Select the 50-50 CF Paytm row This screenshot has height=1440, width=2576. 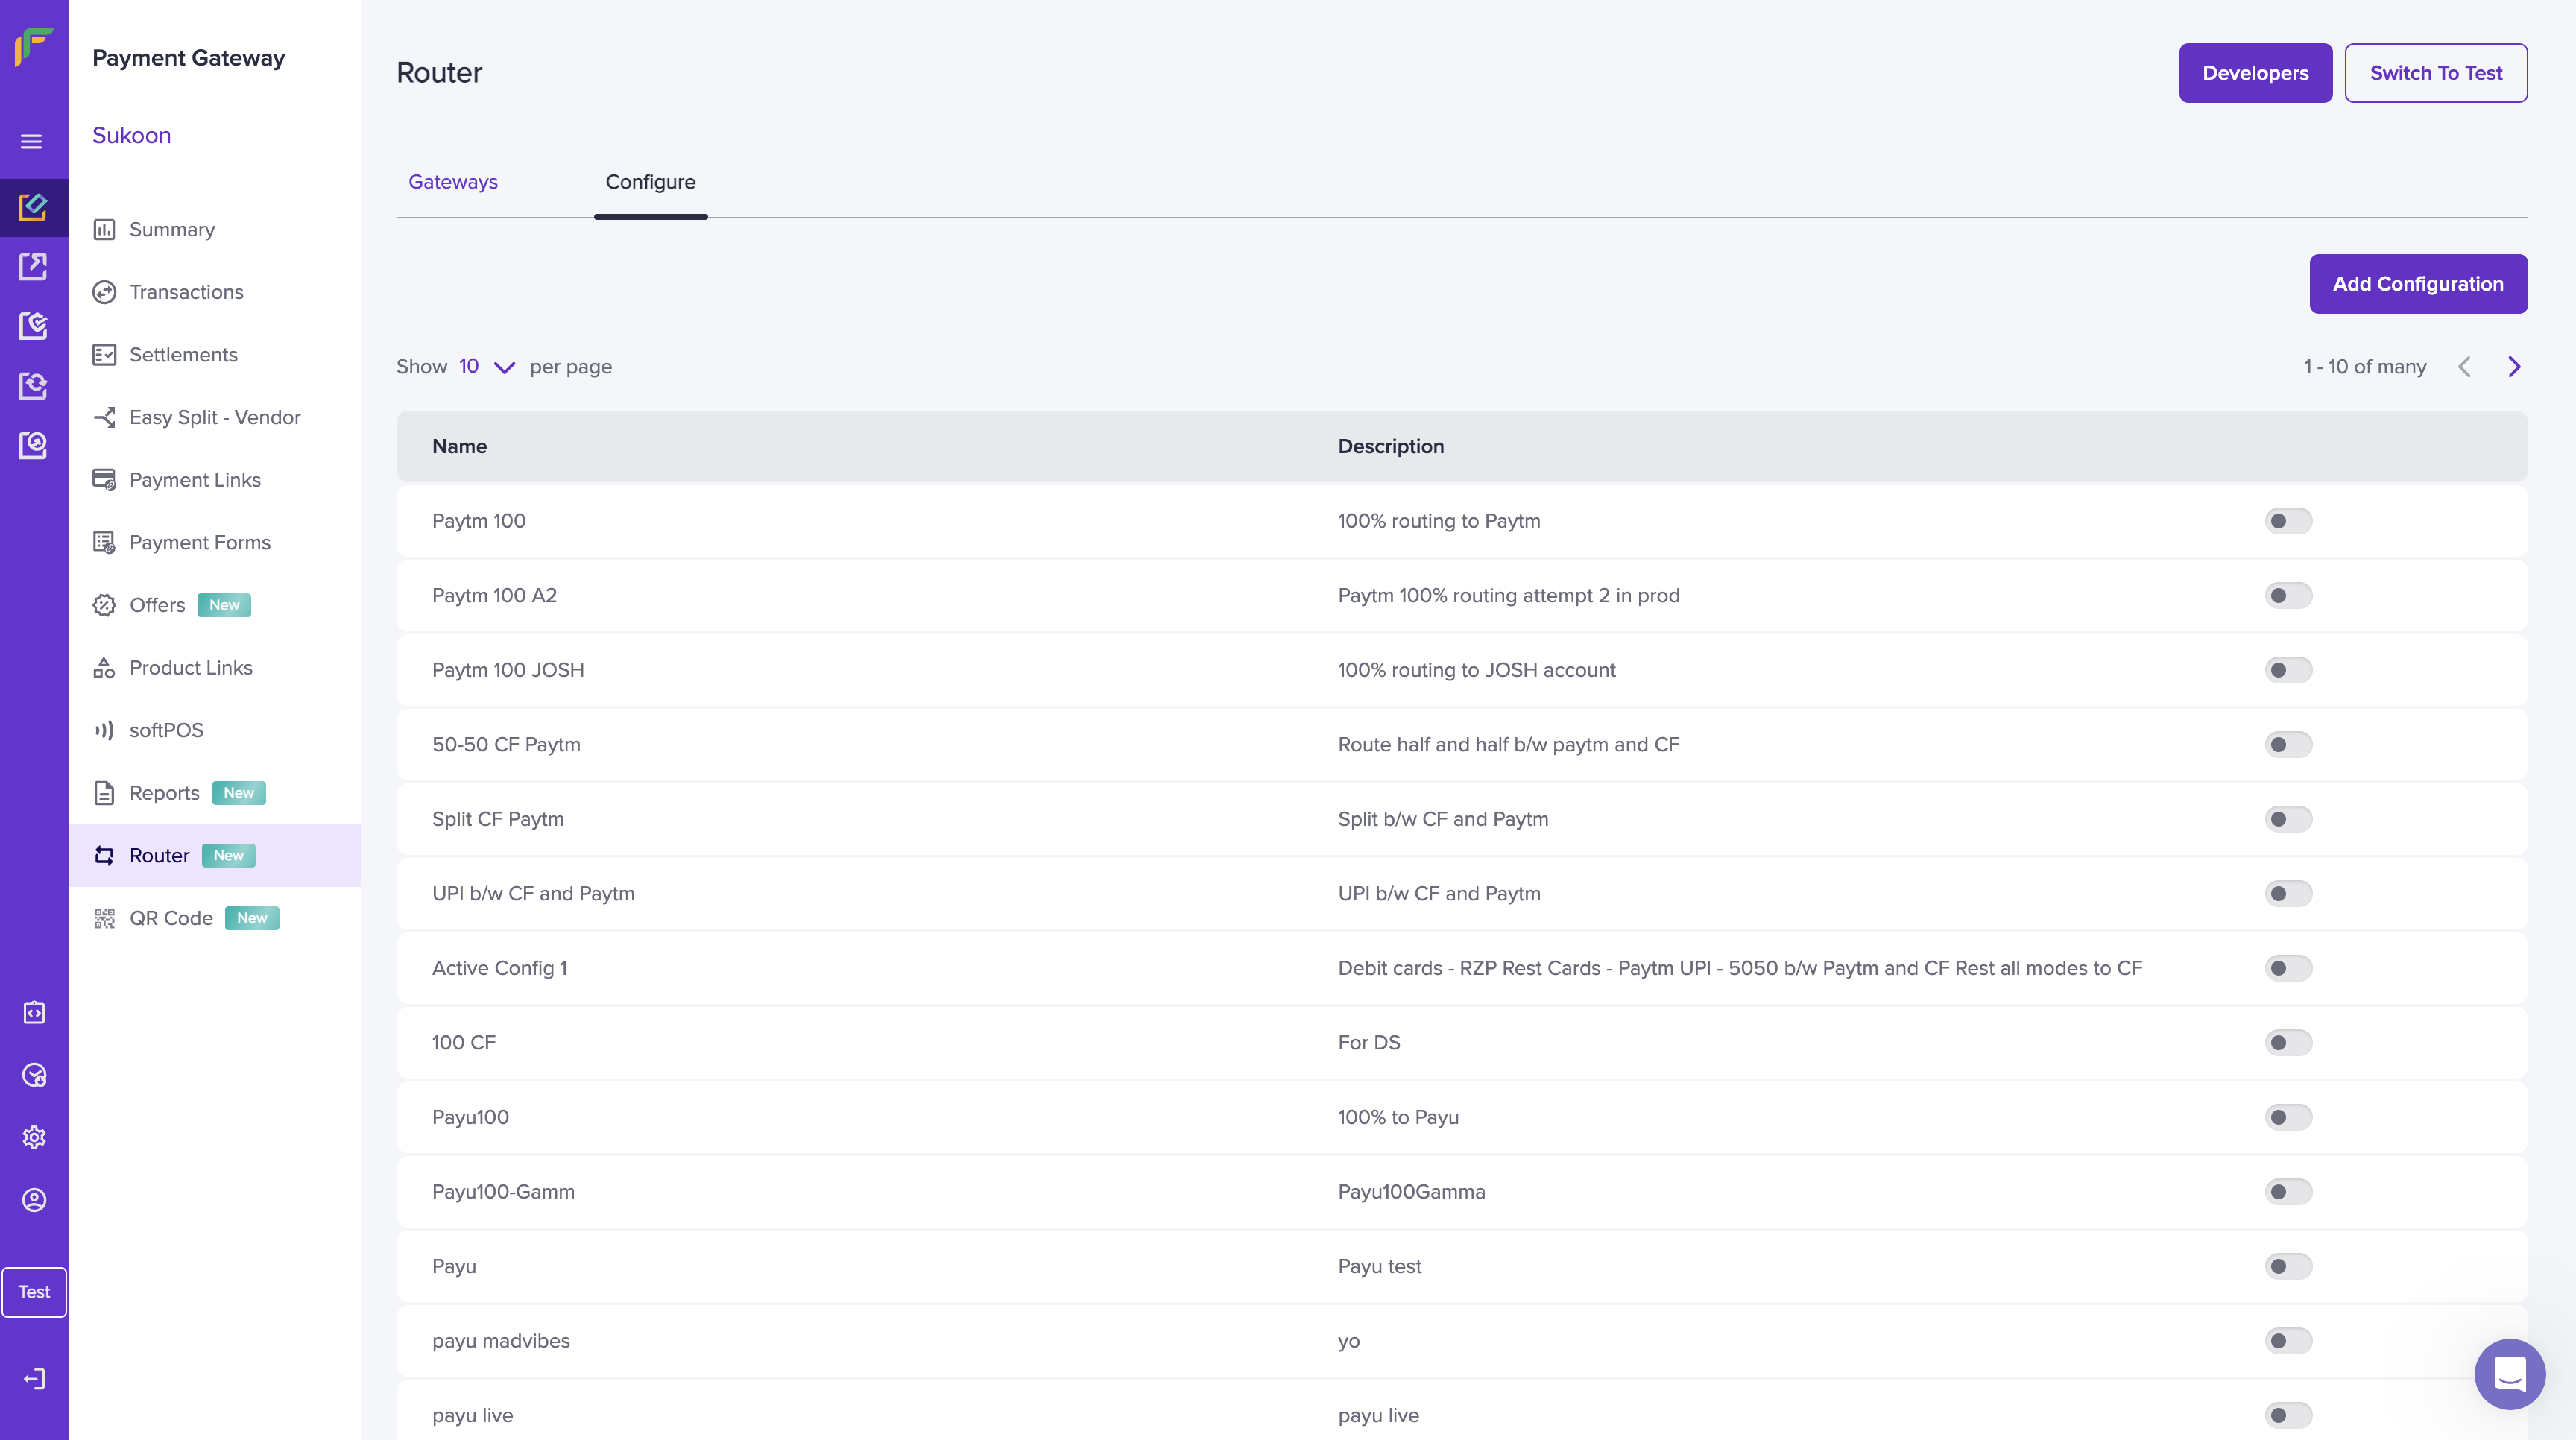click(506, 745)
